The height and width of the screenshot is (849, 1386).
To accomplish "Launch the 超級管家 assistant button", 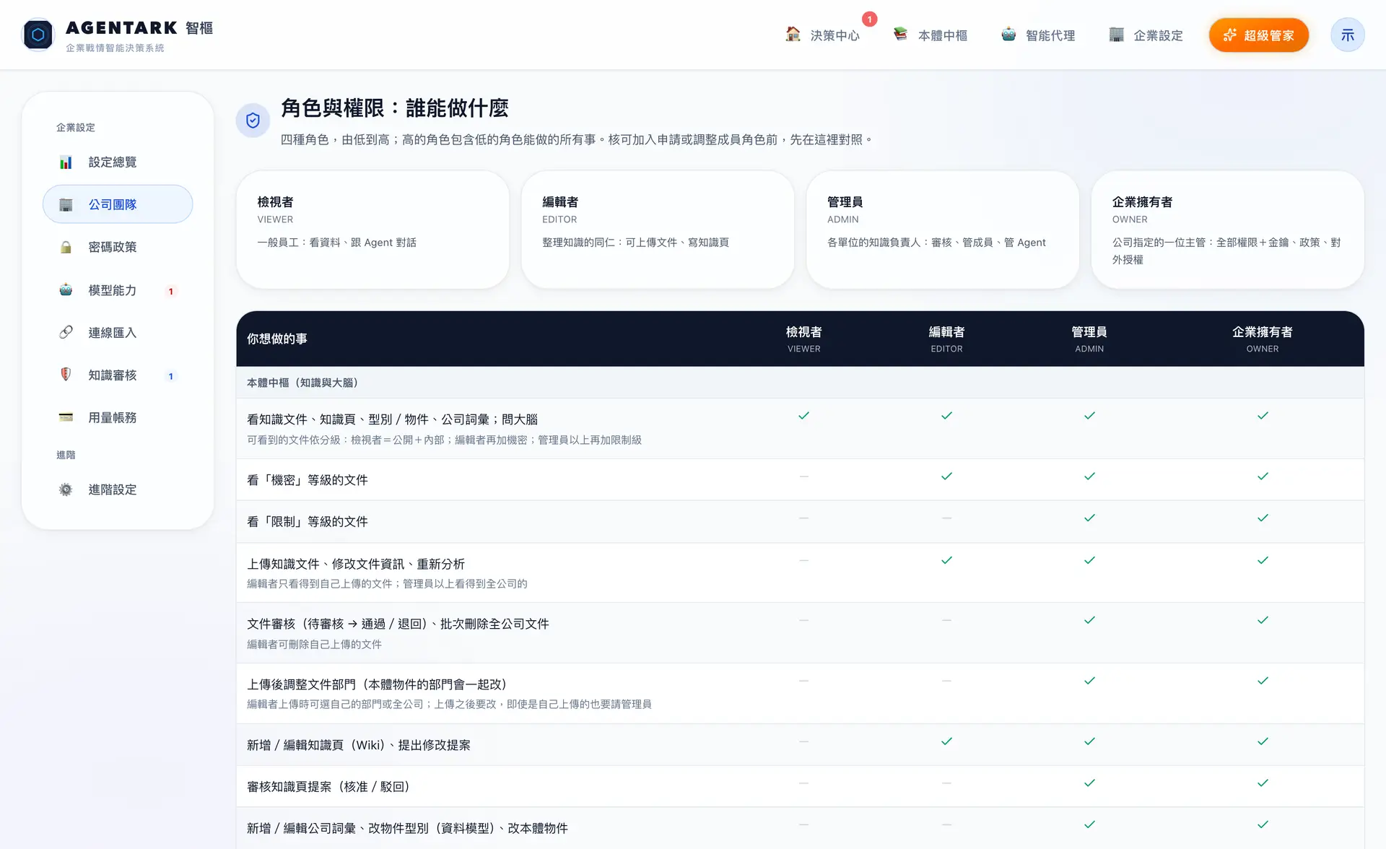I will [x=1259, y=35].
